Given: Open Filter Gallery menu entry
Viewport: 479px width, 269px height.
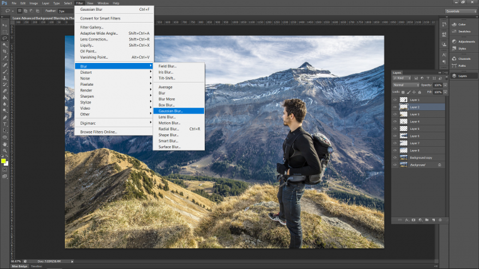Looking at the screenshot, I should tap(114, 28).
